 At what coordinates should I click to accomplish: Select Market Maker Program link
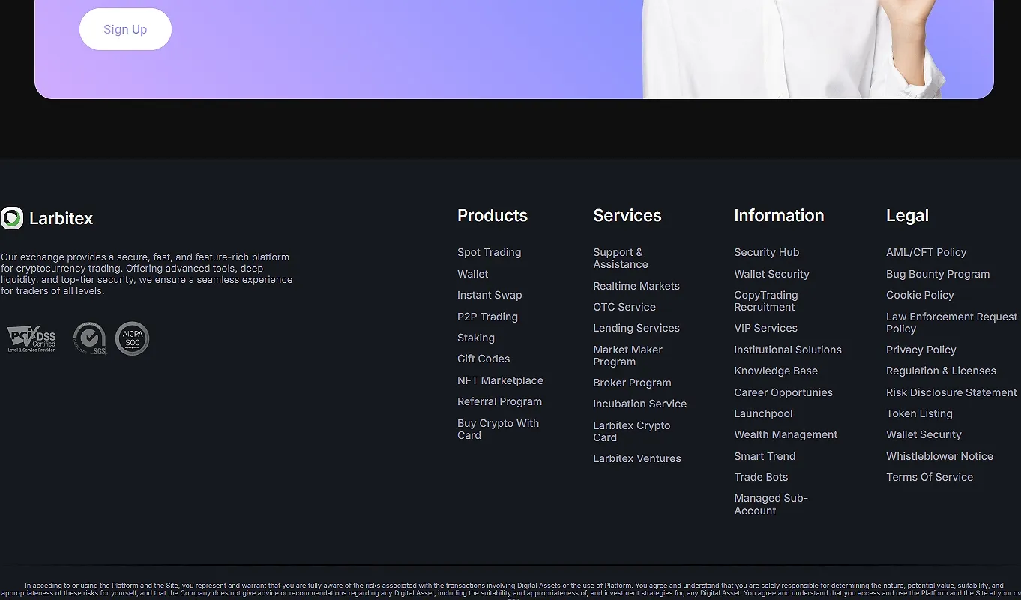(627, 355)
